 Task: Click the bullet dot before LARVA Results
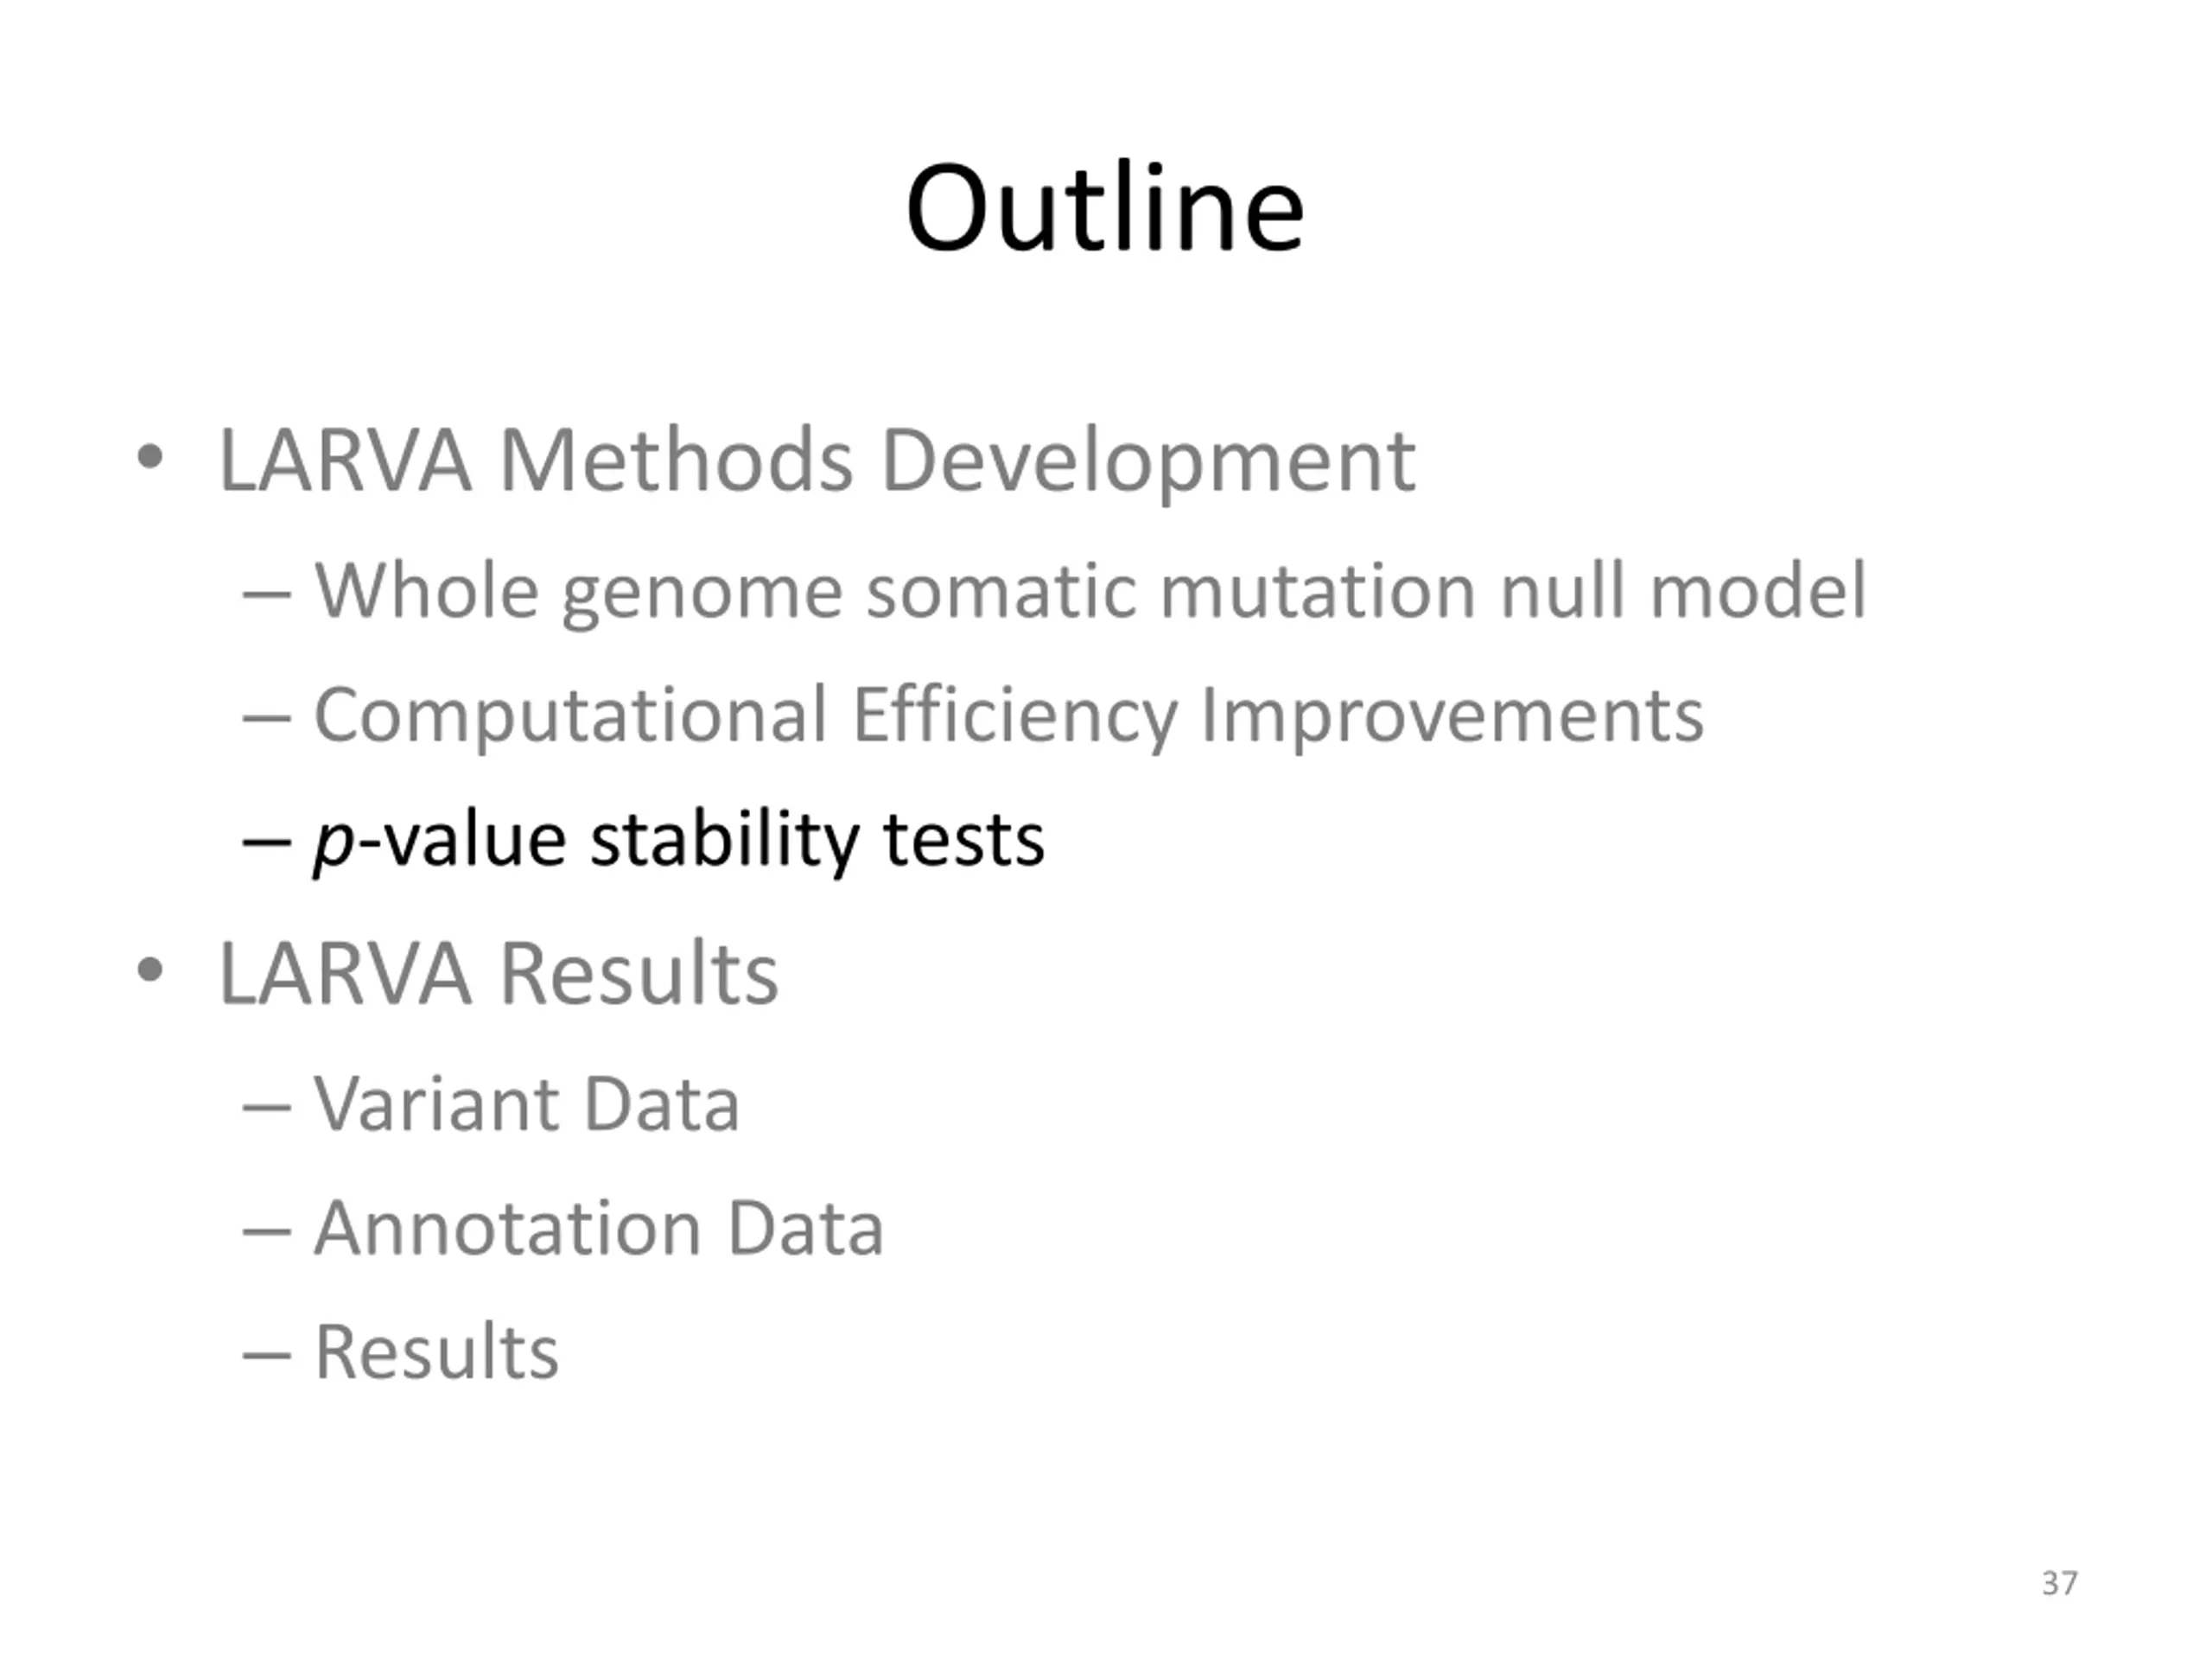tap(150, 970)
